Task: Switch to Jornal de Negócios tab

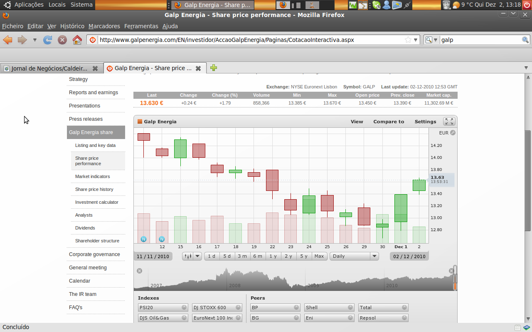Action: point(51,68)
